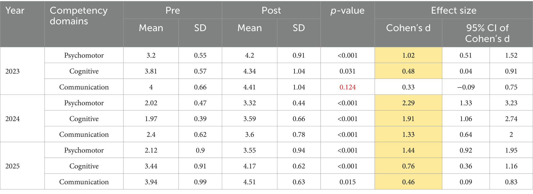
Task: Select the 2024 Cognitive domain cell
Action: pyautogui.click(x=84, y=119)
